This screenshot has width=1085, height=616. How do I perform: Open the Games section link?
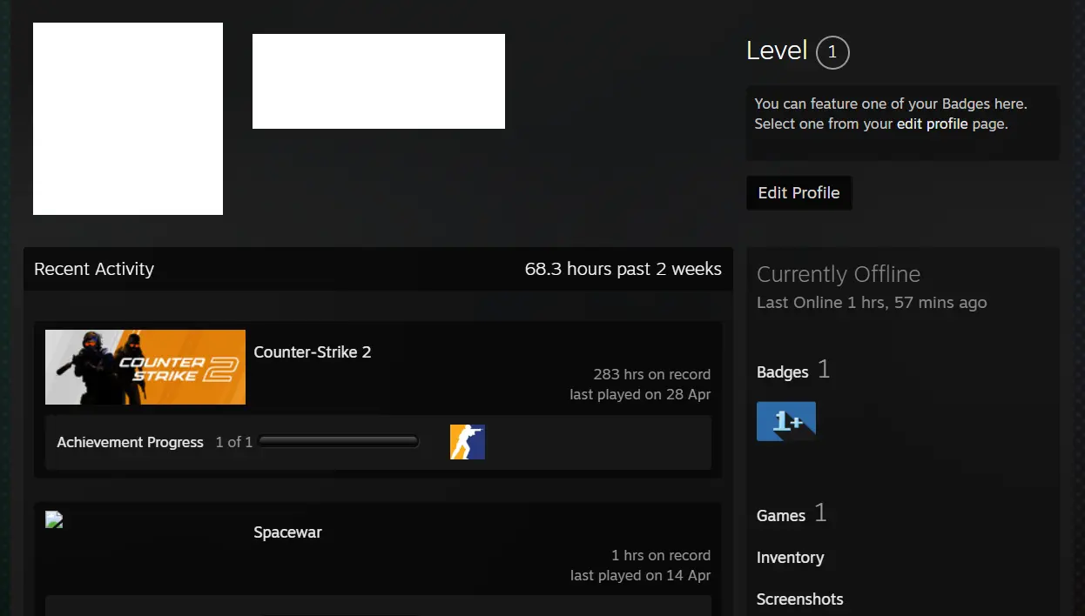(x=781, y=516)
